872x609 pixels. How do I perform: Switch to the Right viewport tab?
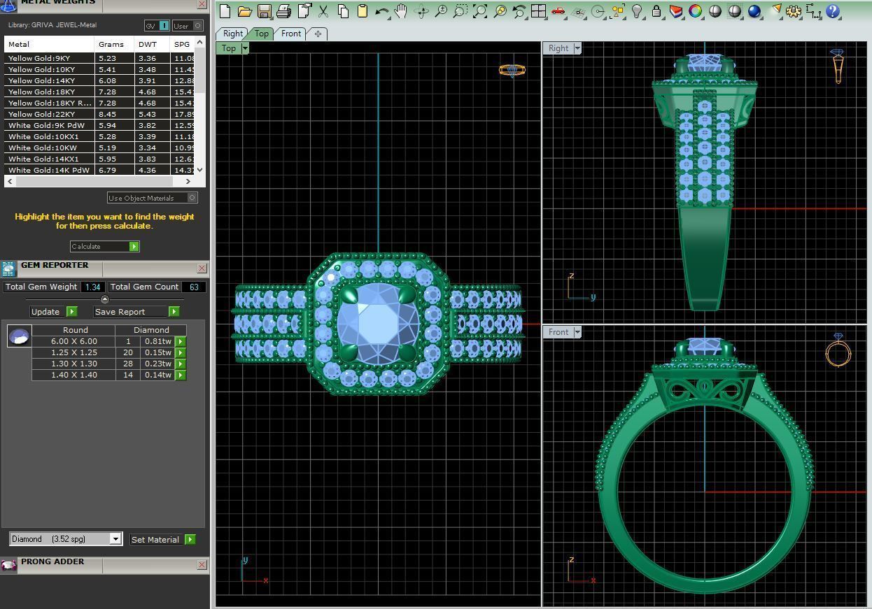[233, 34]
